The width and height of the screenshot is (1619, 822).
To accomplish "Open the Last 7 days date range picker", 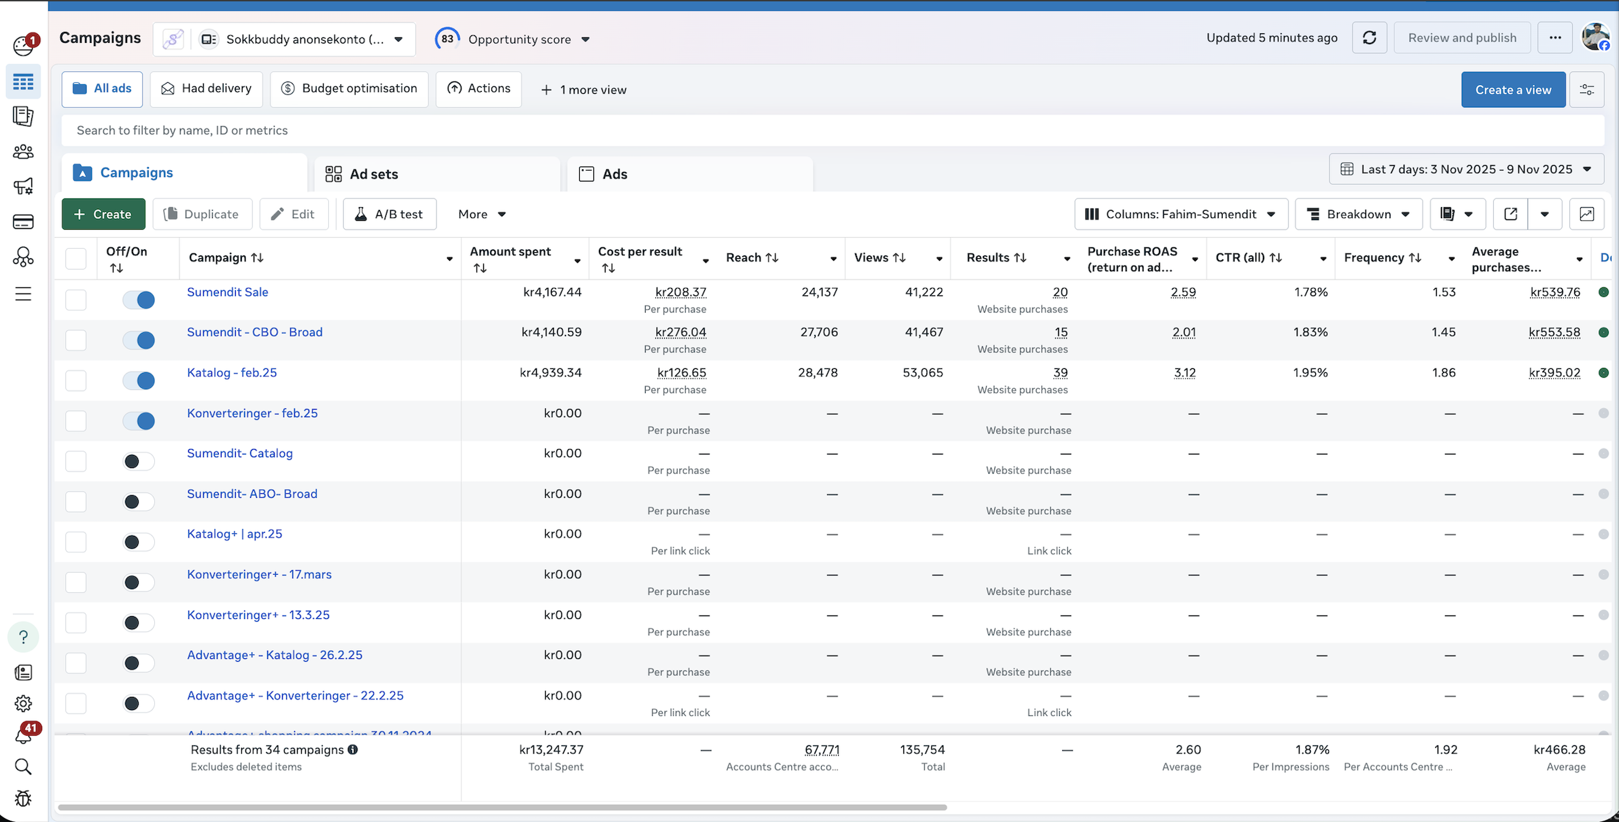I will (1465, 168).
